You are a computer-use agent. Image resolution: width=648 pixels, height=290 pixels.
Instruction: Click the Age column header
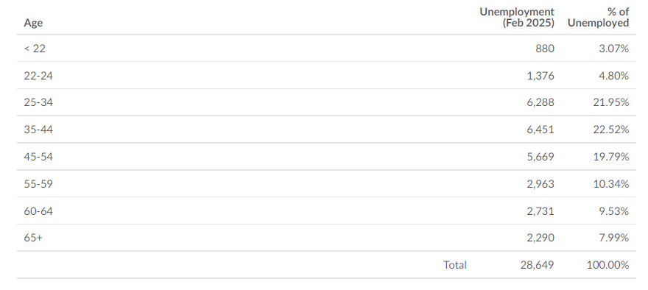click(33, 23)
